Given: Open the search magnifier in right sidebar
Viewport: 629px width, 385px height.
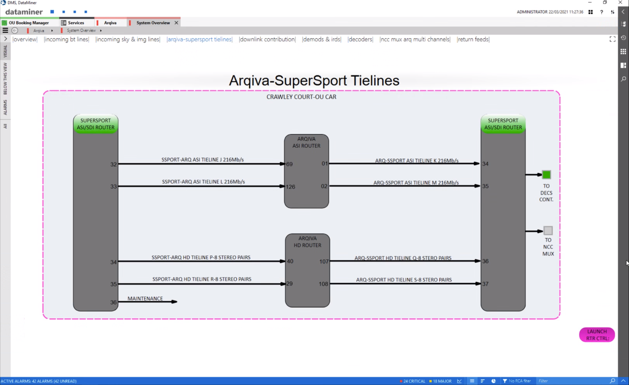Looking at the screenshot, I should pos(623,79).
